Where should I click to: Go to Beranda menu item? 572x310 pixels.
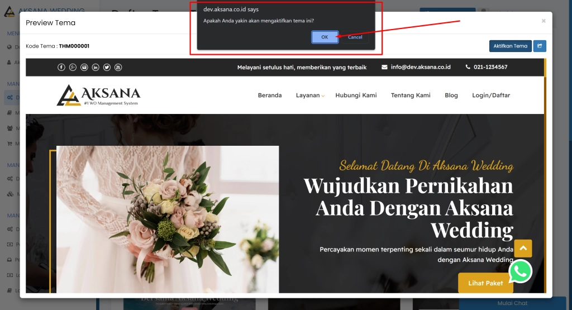tap(270, 95)
